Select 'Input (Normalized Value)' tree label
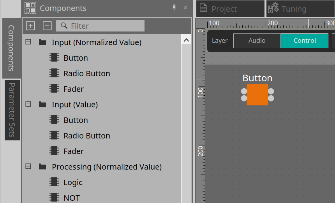The image size is (335, 203). [97, 42]
